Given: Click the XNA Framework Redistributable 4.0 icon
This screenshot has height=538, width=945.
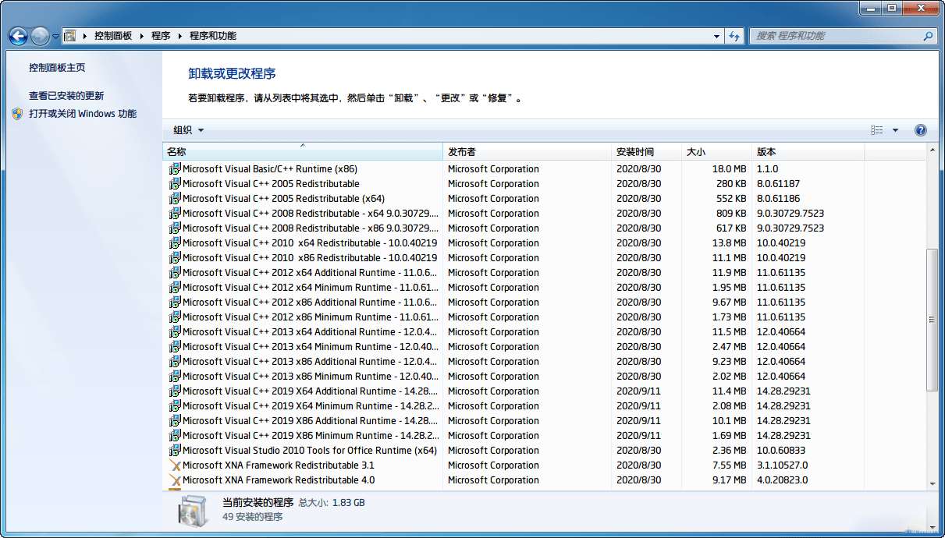Looking at the screenshot, I should (x=175, y=480).
